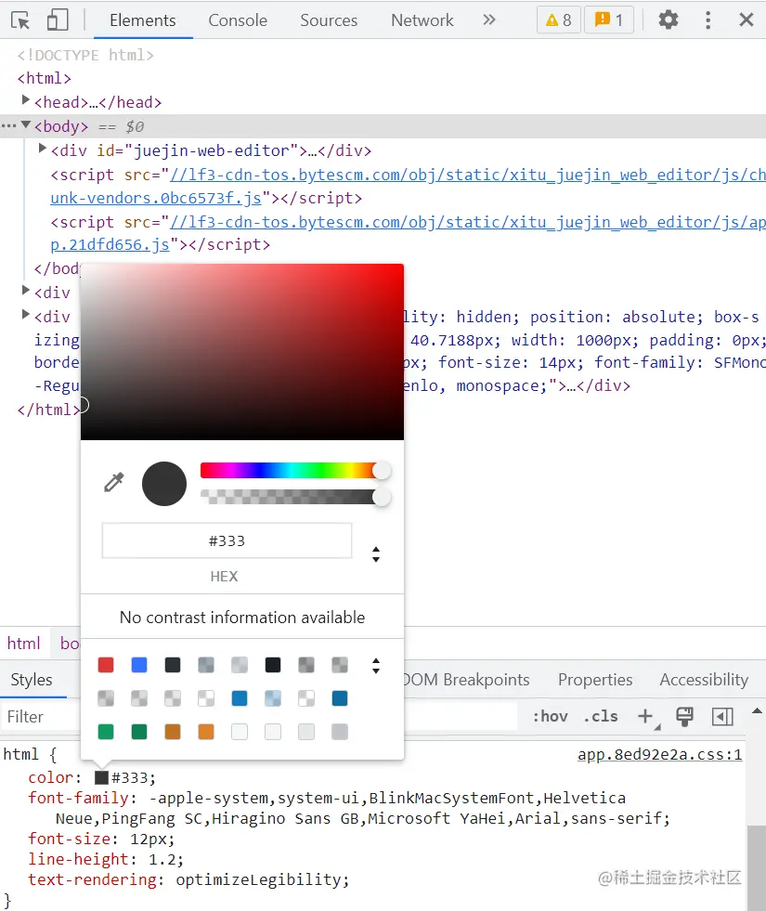Adjust the alpha opacity slider handle
This screenshot has width=766, height=911.
(x=382, y=497)
